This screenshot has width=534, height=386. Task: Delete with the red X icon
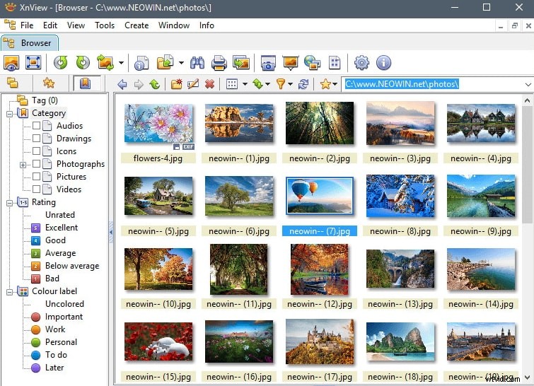(209, 83)
